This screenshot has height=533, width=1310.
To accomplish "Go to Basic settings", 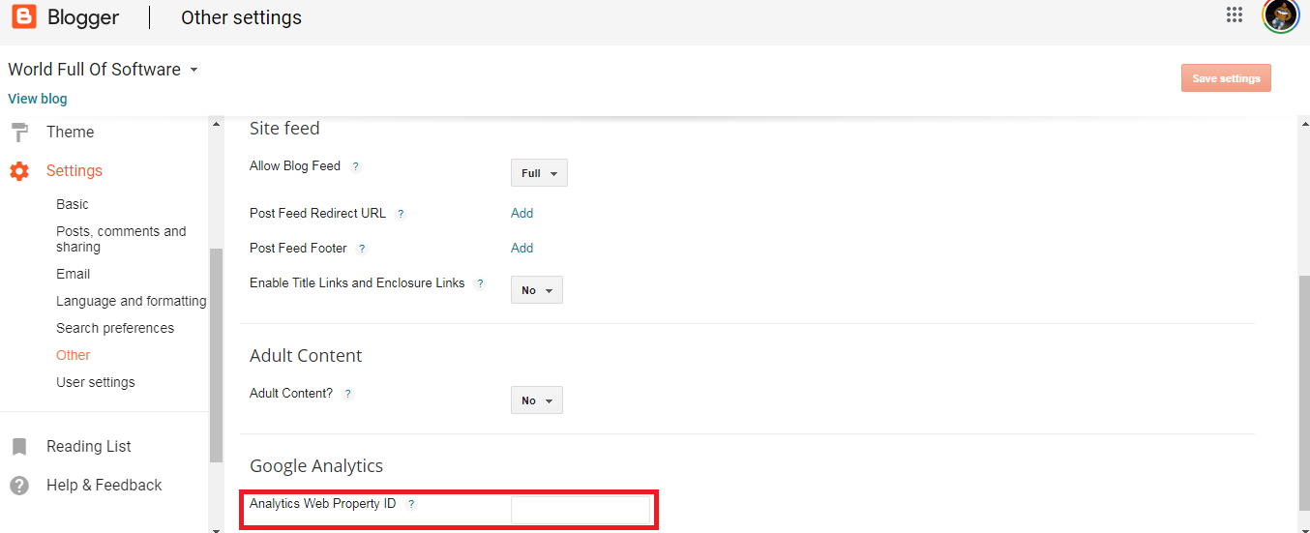I will click(73, 204).
